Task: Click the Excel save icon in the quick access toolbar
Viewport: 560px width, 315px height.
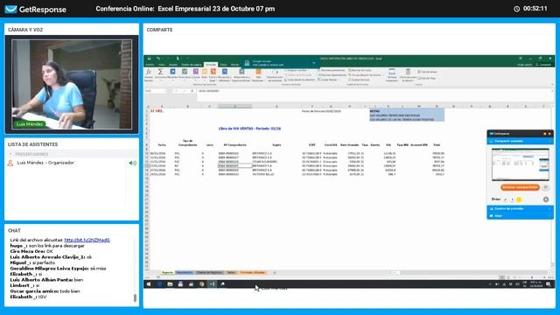Action: pos(149,59)
